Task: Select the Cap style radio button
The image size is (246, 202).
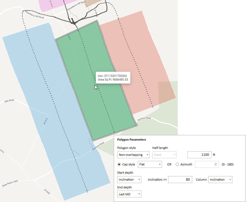Action: click(x=119, y=164)
